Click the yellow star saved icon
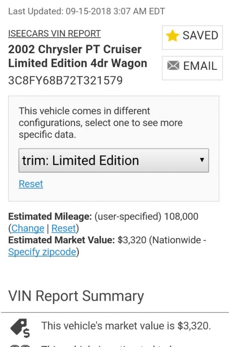229x347 pixels. (172, 36)
